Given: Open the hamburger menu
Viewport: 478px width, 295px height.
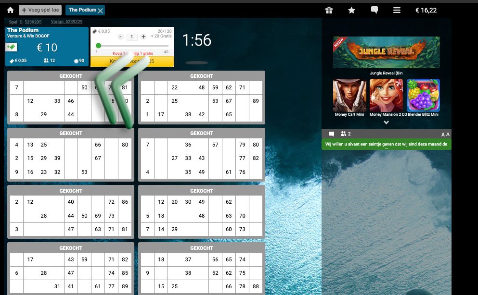Looking at the screenshot, I should pyautogui.click(x=397, y=11).
